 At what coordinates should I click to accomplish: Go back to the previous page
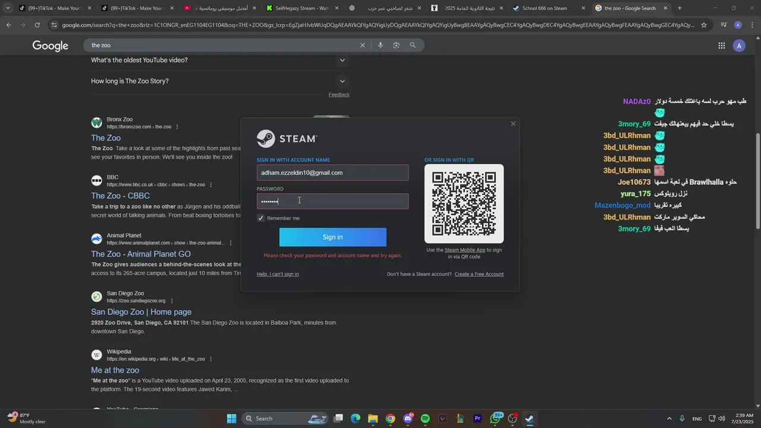(x=8, y=25)
